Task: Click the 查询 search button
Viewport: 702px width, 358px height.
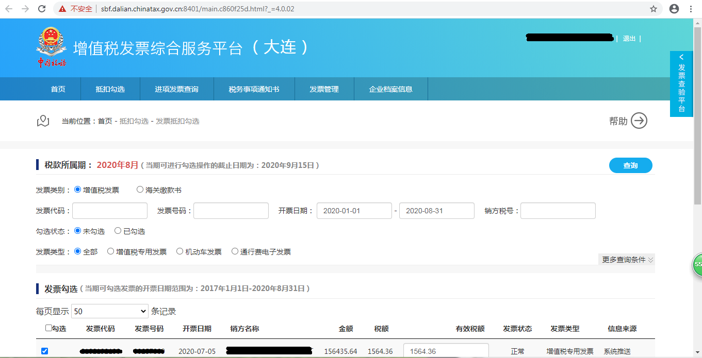Action: click(x=630, y=165)
